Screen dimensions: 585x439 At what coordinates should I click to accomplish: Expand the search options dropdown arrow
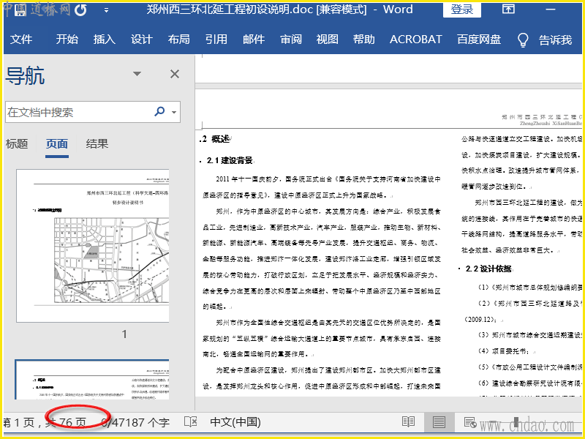coord(174,112)
